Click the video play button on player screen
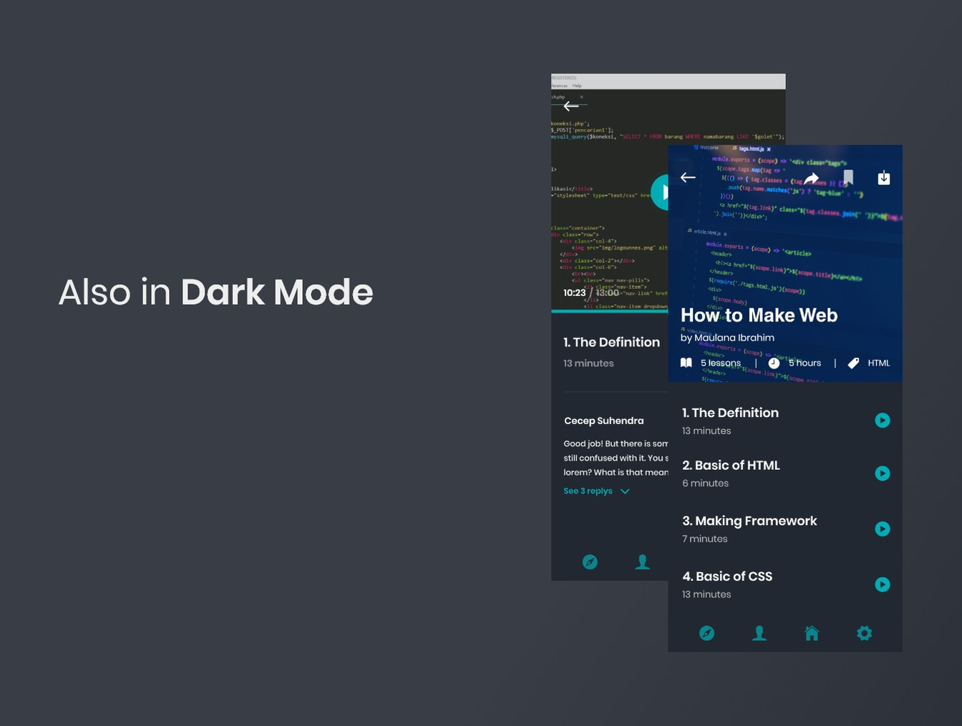The image size is (962, 726). (659, 192)
